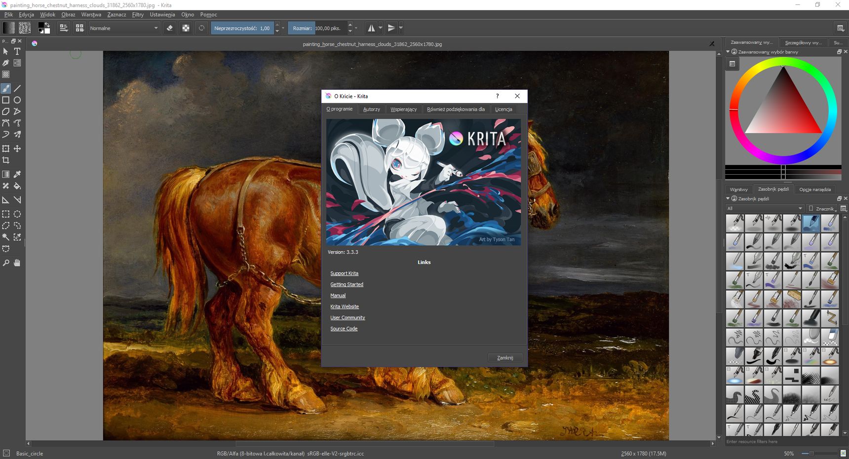Select the Elliptical Selection tool
This screenshot has height=459, width=849.
[17, 214]
